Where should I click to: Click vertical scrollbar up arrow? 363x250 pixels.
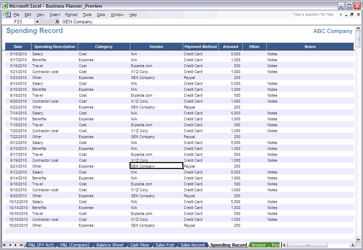click(358, 28)
